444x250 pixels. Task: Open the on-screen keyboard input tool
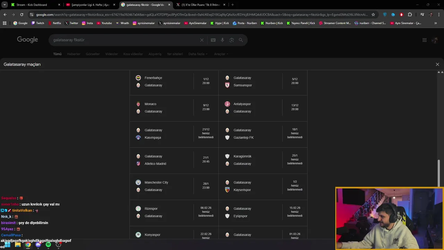coord(213,40)
